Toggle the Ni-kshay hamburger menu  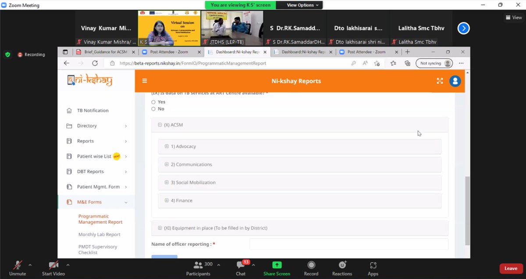pos(145,81)
